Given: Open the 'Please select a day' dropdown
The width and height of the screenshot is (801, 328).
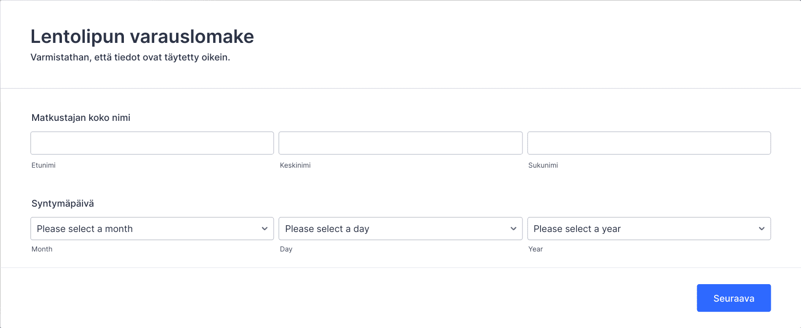Looking at the screenshot, I should click(x=400, y=229).
